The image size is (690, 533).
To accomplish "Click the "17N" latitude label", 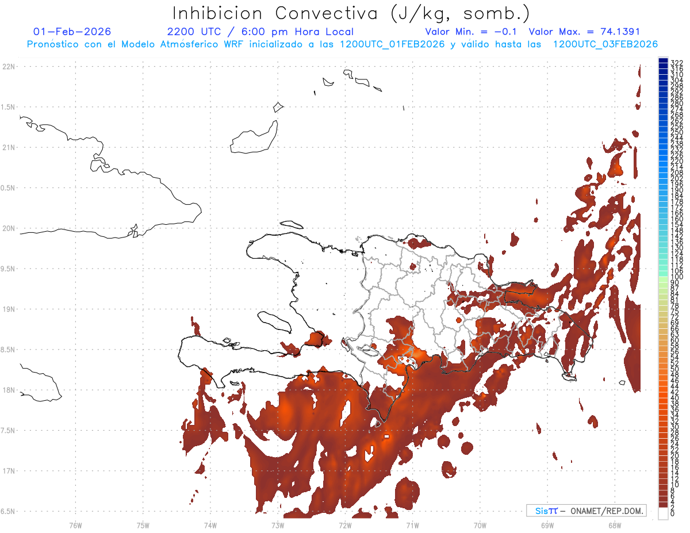I will tap(9, 471).
